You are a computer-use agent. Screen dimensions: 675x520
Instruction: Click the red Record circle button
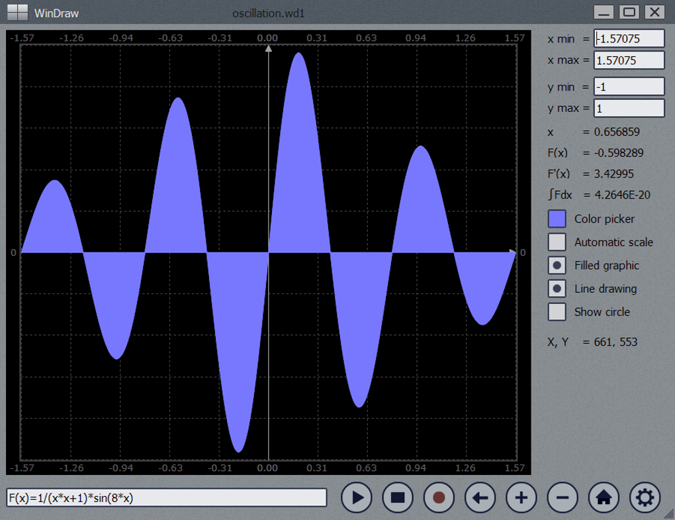click(x=439, y=497)
